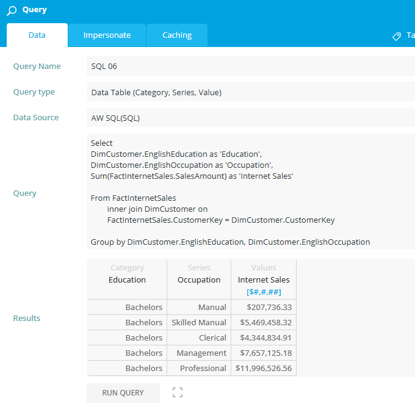
Task: Click the $207,736.33 value cell
Action: 264,307
